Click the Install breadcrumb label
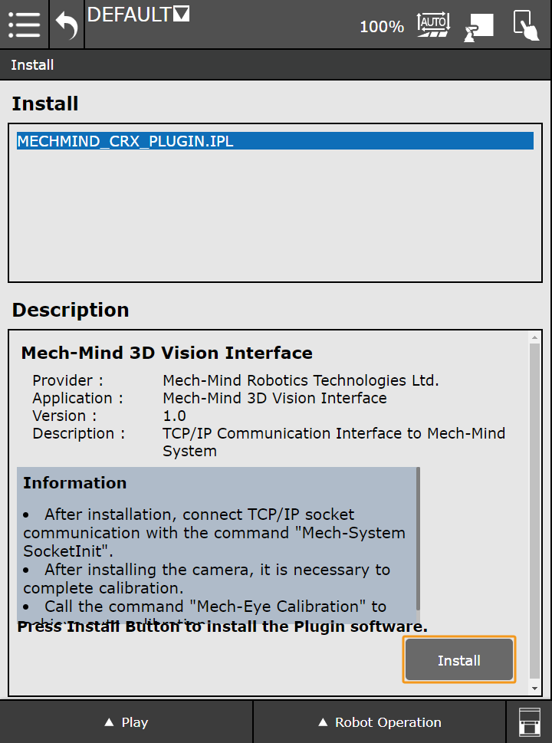 pos(32,65)
